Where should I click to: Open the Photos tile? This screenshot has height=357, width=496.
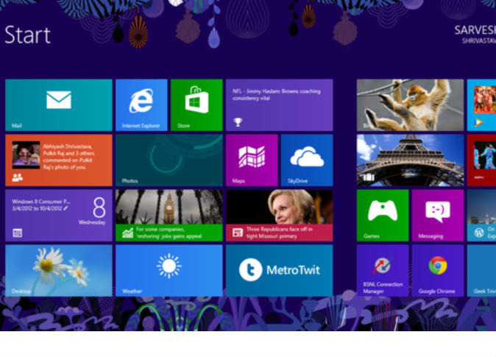[169, 160]
